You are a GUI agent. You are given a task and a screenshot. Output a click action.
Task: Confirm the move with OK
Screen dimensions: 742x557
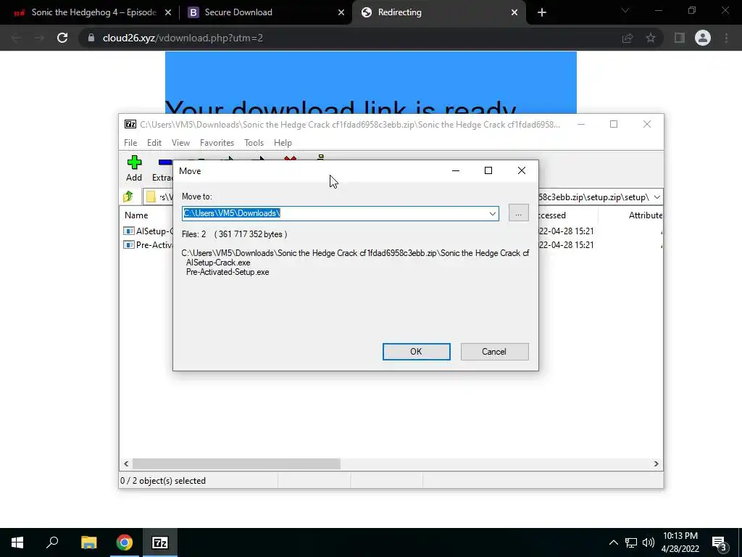click(417, 352)
